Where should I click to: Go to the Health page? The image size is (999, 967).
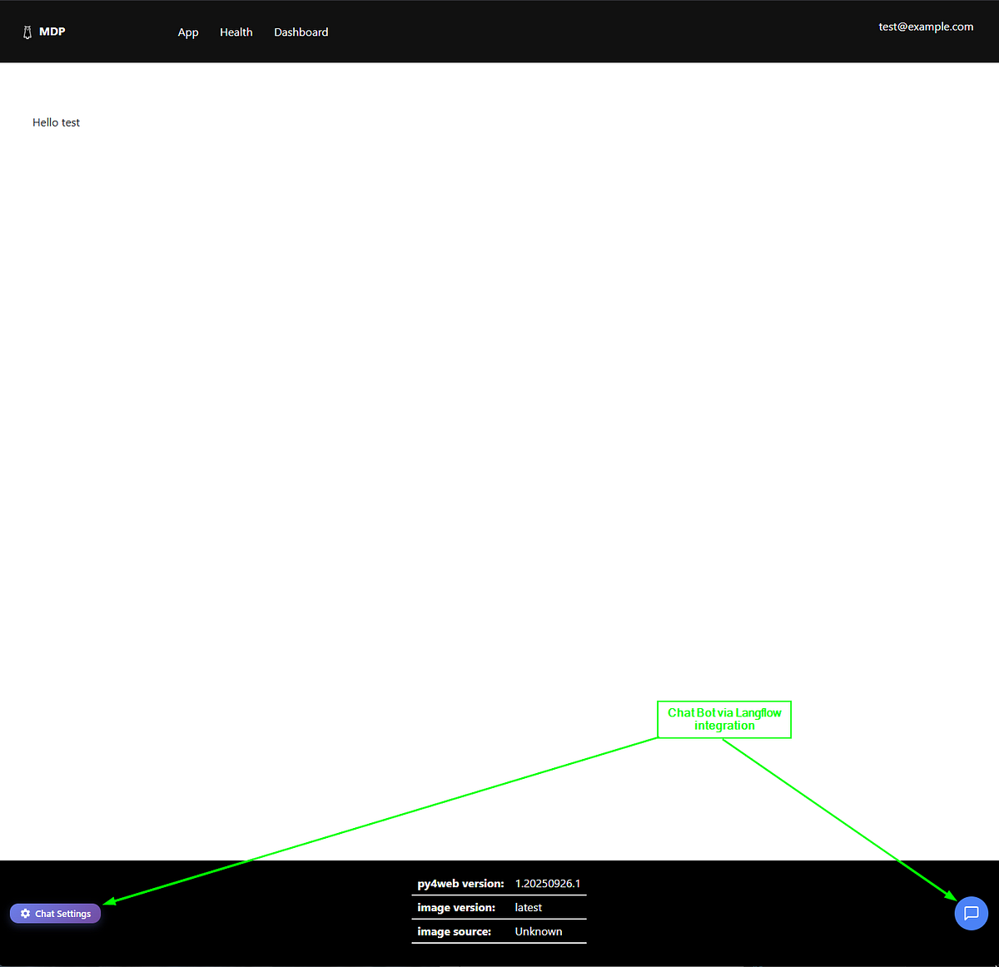click(x=236, y=32)
